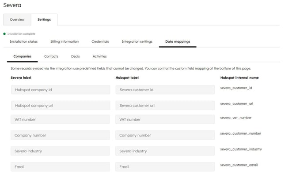This screenshot has height=177, width=296.
Task: Click the Hubspot internal name column header
Action: click(239, 77)
